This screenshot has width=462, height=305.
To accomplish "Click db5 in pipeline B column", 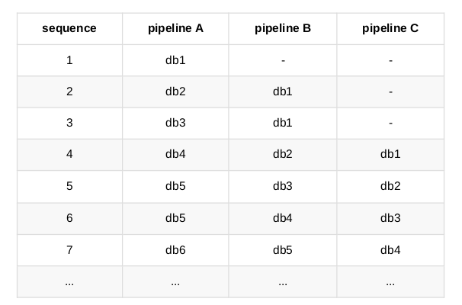I will 282,249.
